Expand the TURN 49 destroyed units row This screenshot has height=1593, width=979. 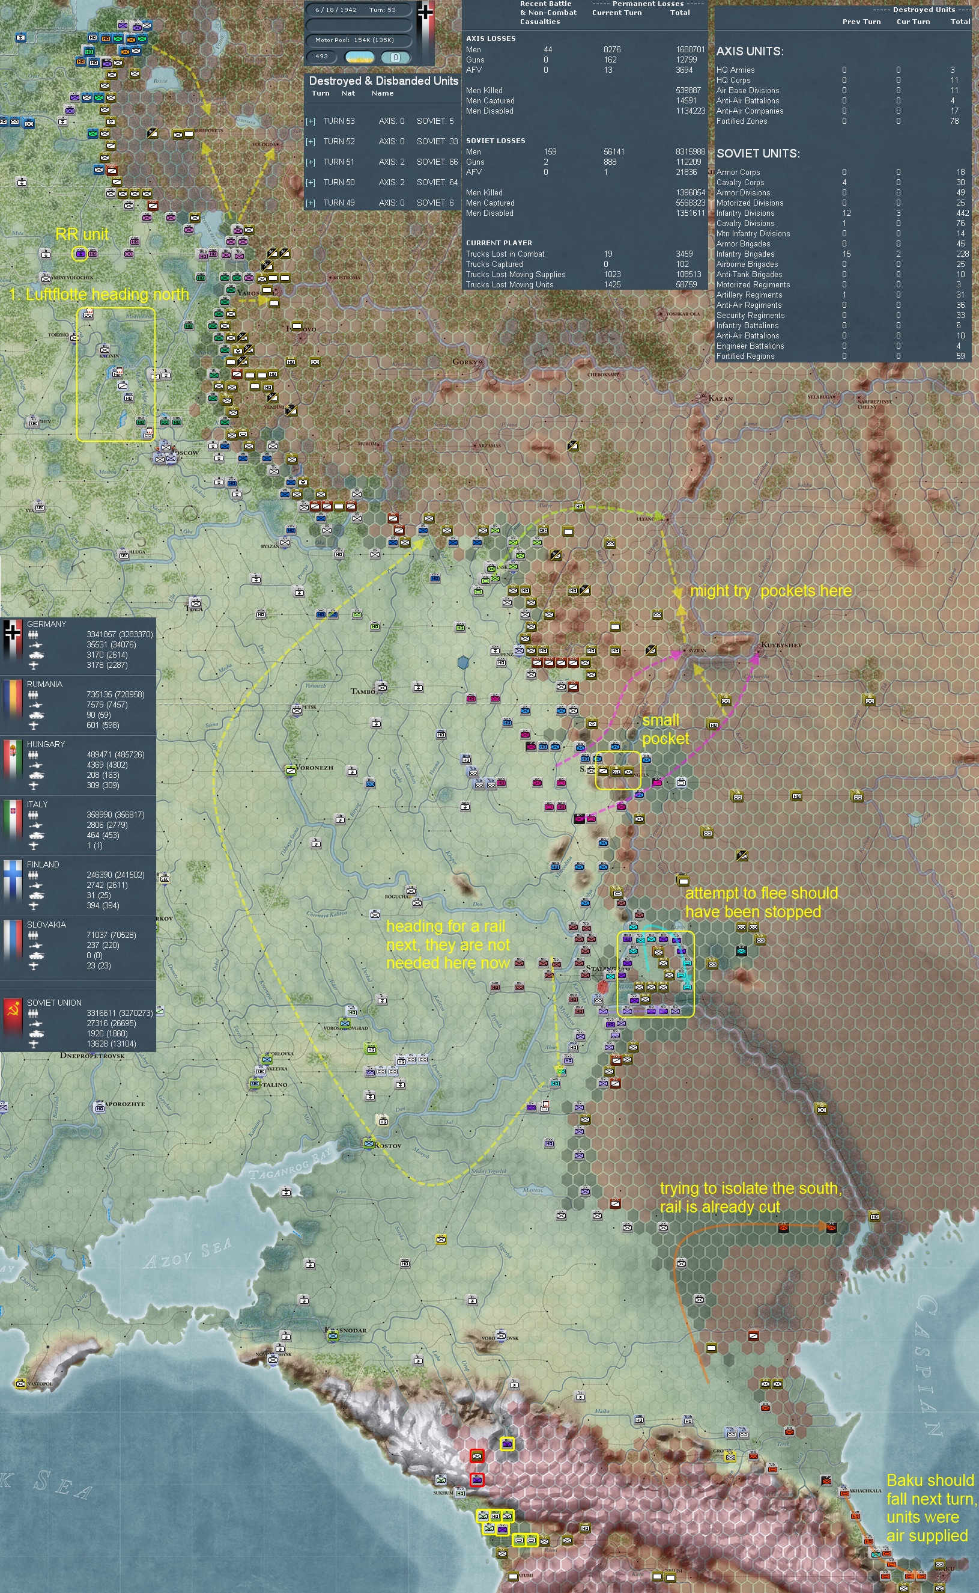311,203
